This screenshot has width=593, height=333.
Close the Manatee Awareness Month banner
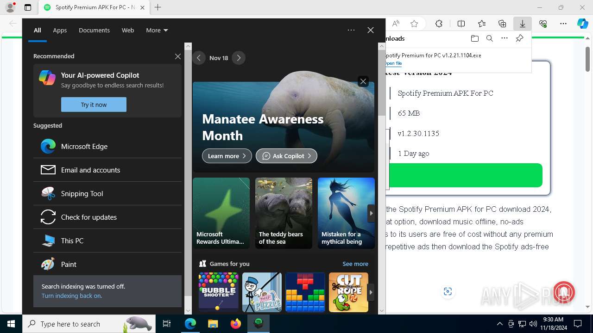pos(363,81)
